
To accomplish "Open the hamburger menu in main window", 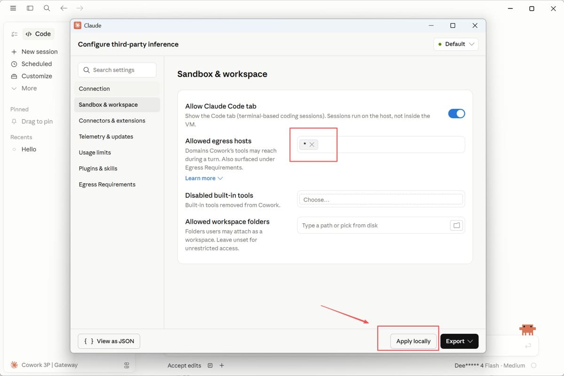I will 13,8.
